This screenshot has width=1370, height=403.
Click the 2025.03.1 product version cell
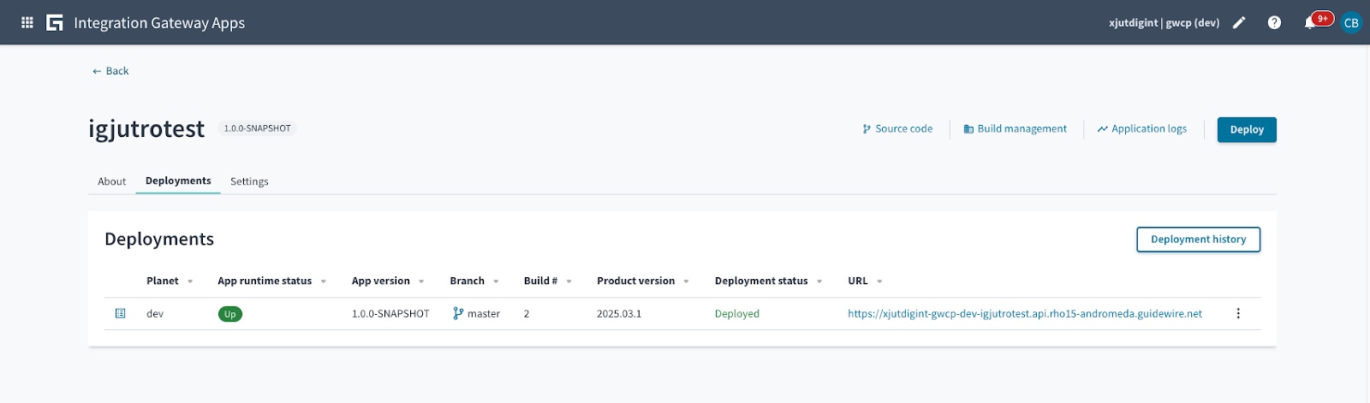pyautogui.click(x=619, y=314)
